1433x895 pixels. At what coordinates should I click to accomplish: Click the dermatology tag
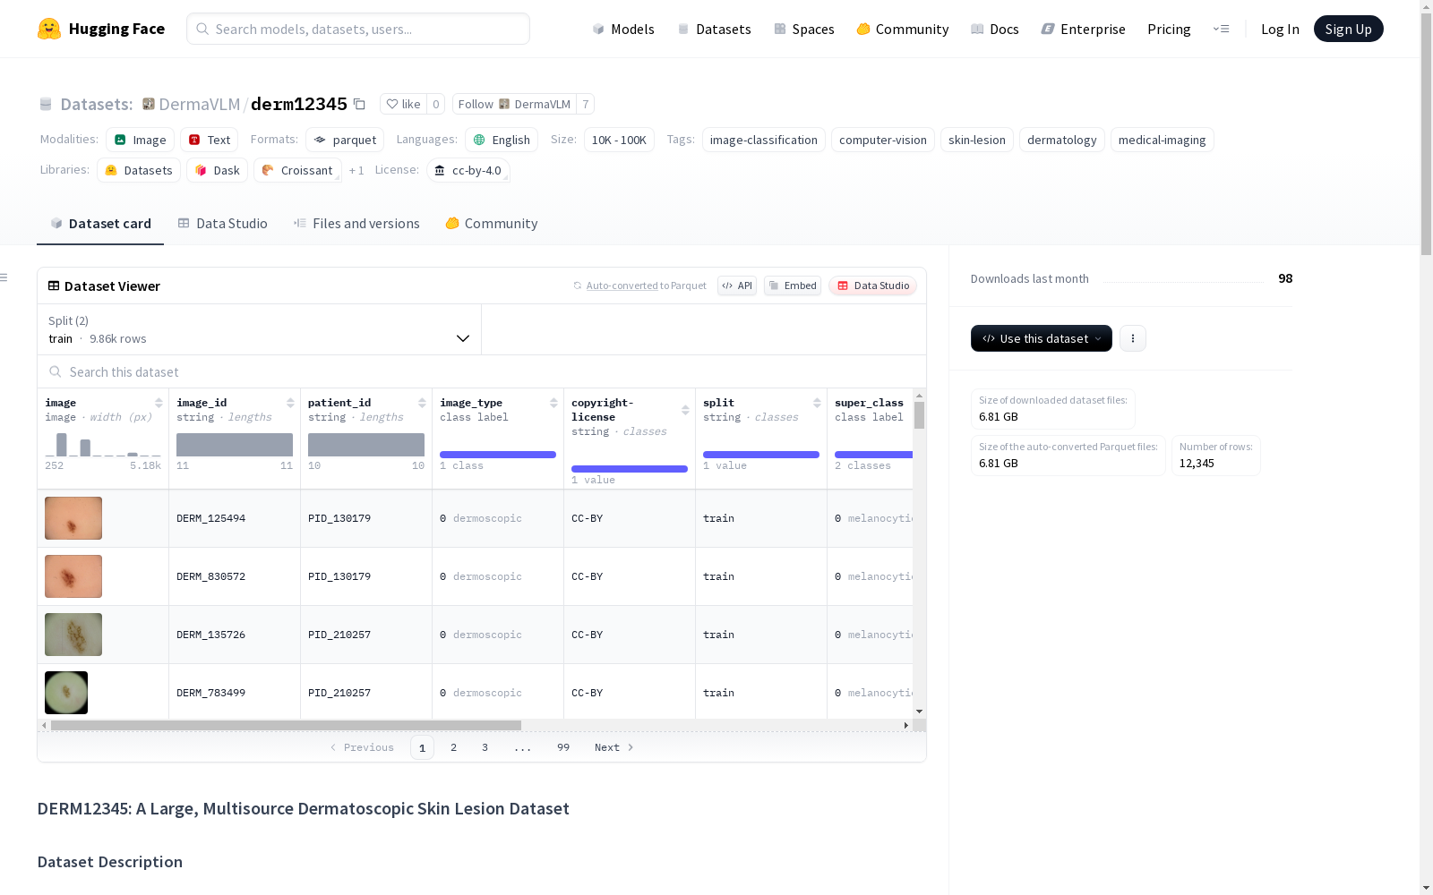tap(1062, 140)
